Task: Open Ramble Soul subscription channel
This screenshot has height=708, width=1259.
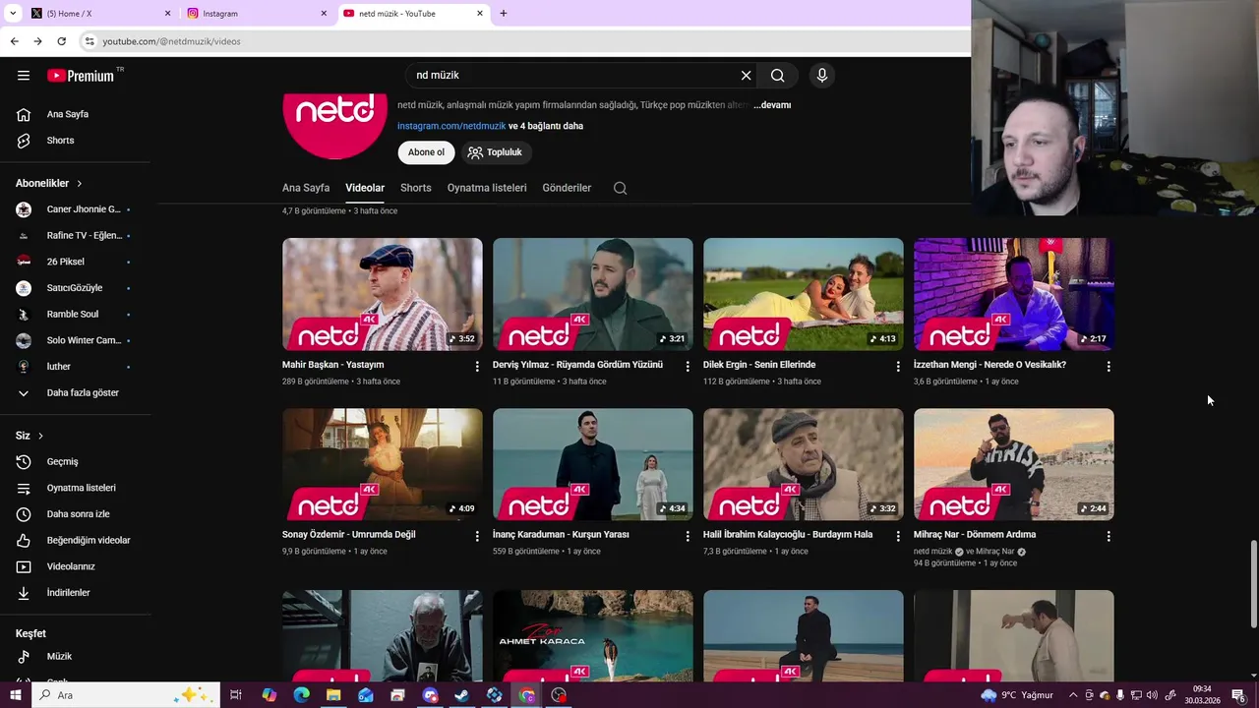Action: 75,315
